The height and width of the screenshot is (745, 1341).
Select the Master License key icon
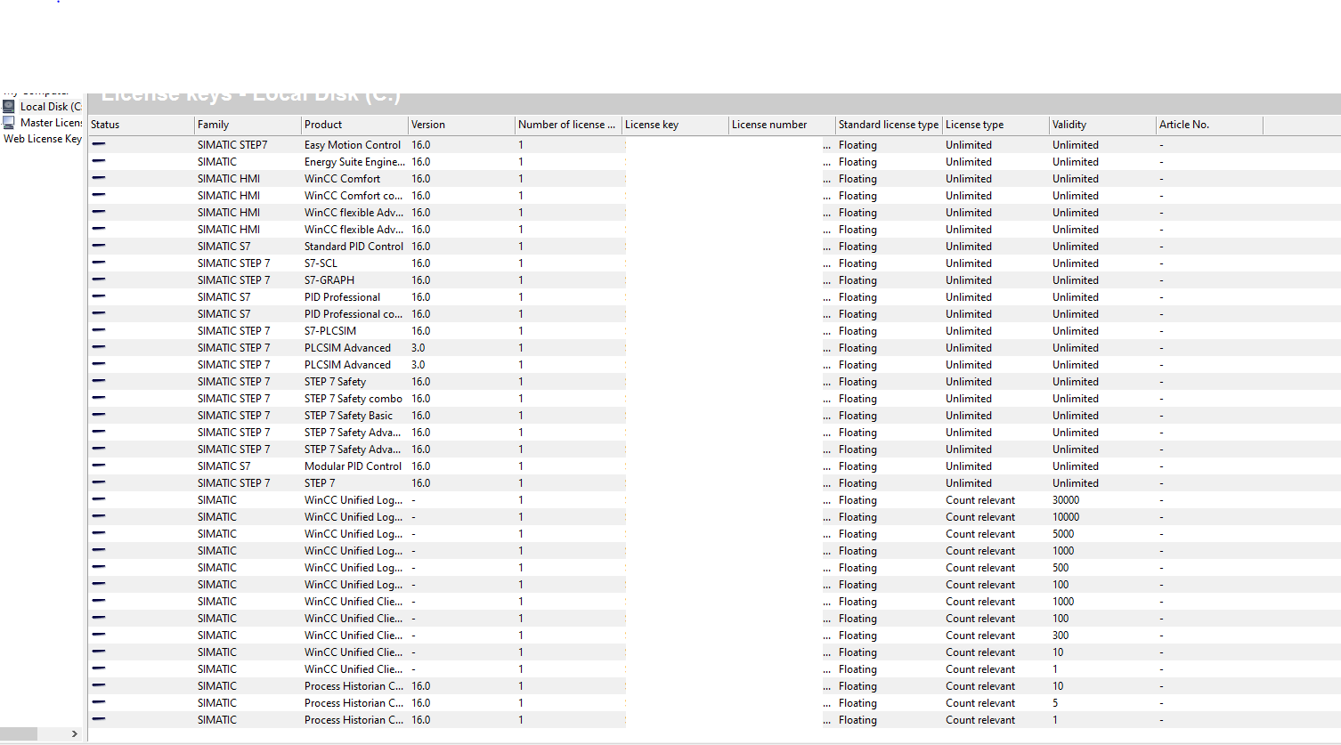(x=9, y=122)
